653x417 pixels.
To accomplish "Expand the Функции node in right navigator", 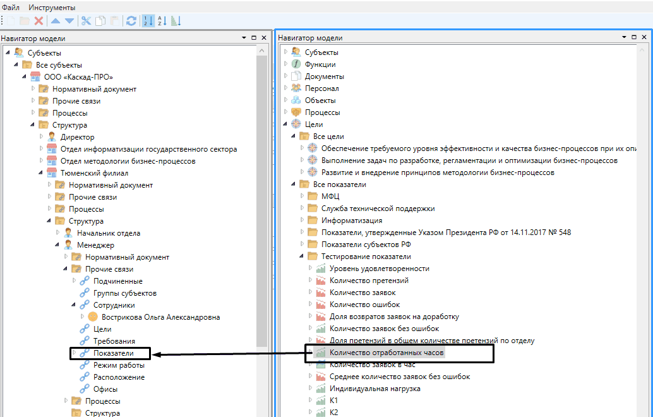I will (285, 64).
